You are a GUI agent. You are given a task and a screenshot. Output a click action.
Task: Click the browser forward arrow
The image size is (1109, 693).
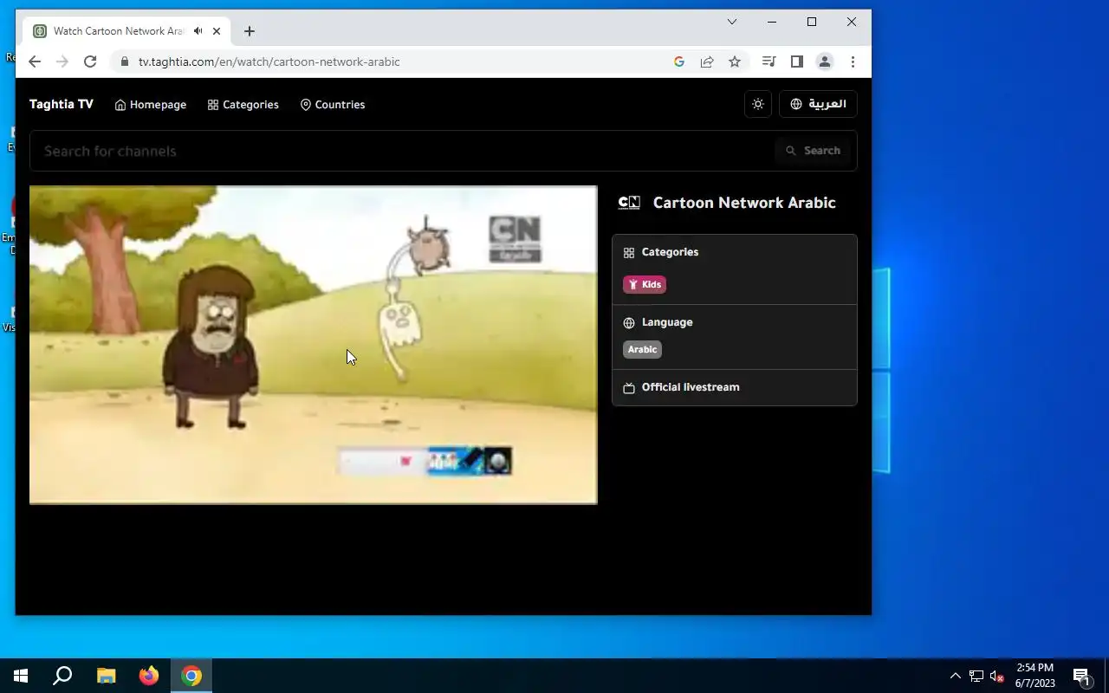62,62
